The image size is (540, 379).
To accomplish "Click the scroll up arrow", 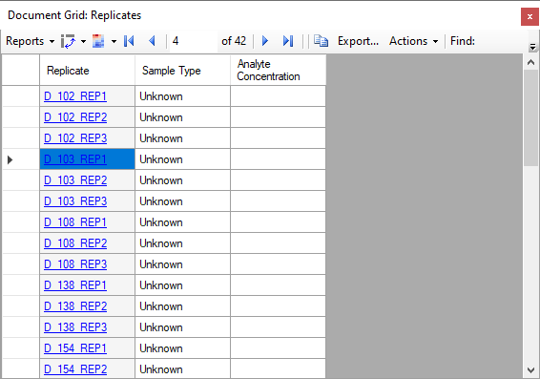I will [531, 62].
